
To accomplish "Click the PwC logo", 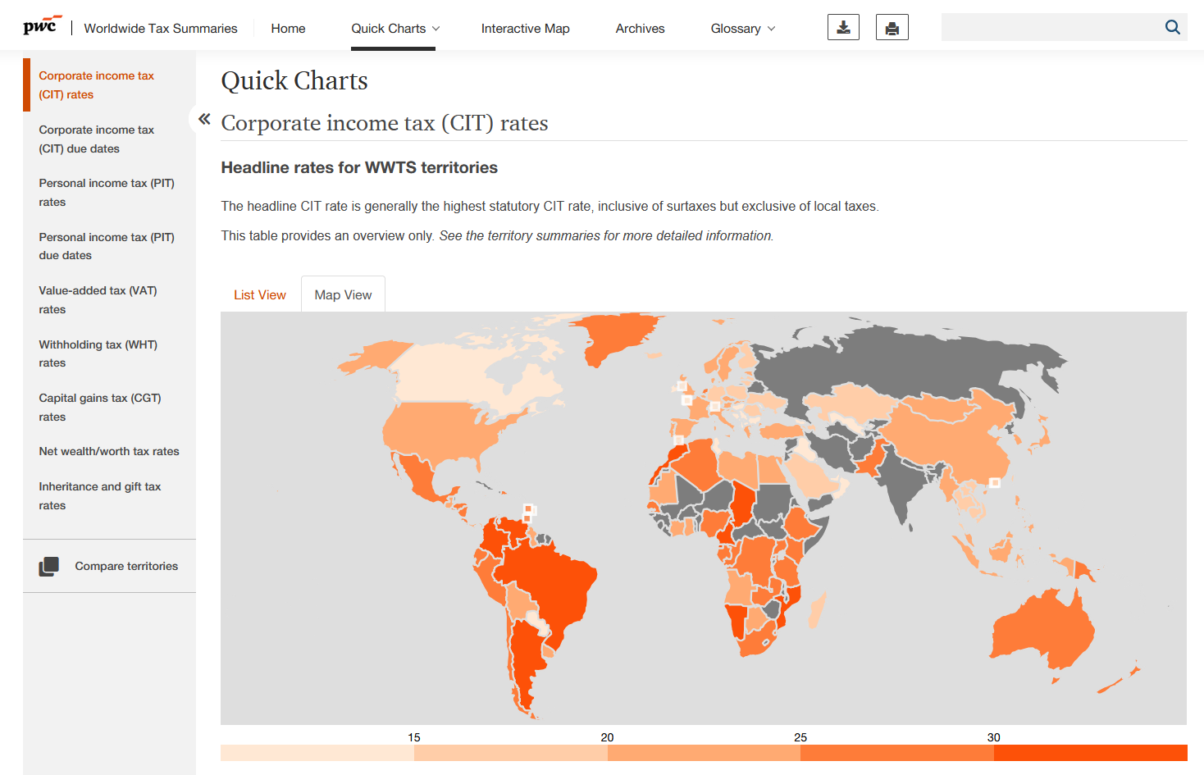I will pyautogui.click(x=42, y=25).
